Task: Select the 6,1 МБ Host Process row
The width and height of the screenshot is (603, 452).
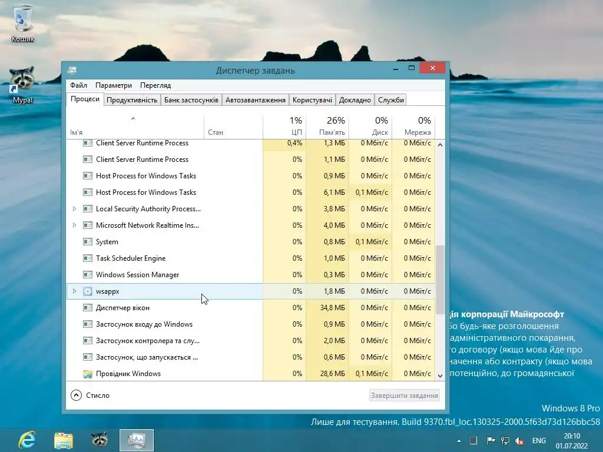Action: click(251, 192)
